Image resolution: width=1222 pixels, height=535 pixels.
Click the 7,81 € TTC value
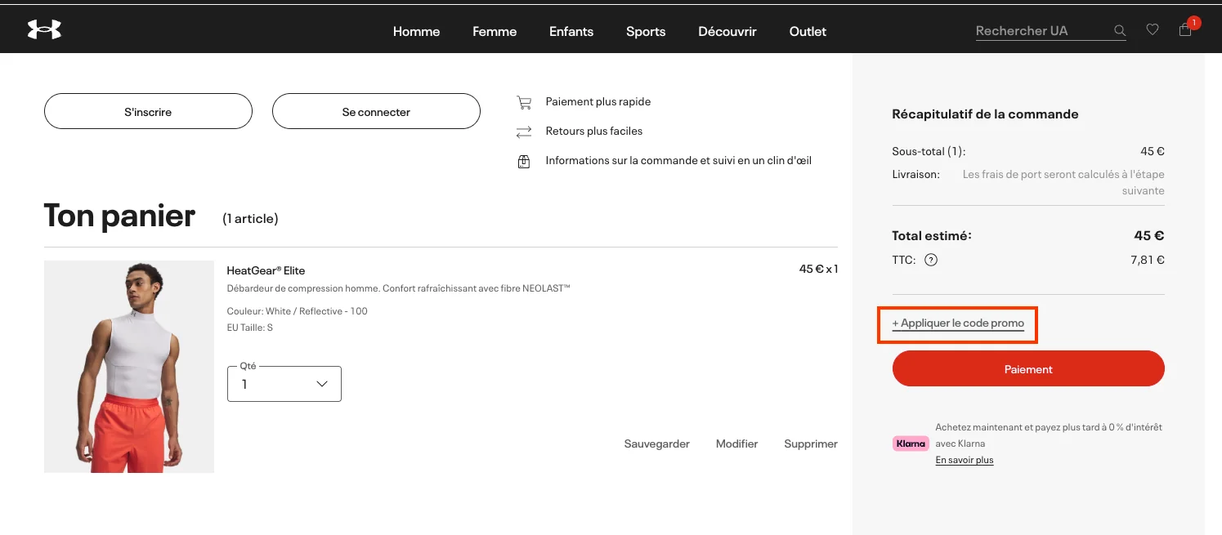1148,261
